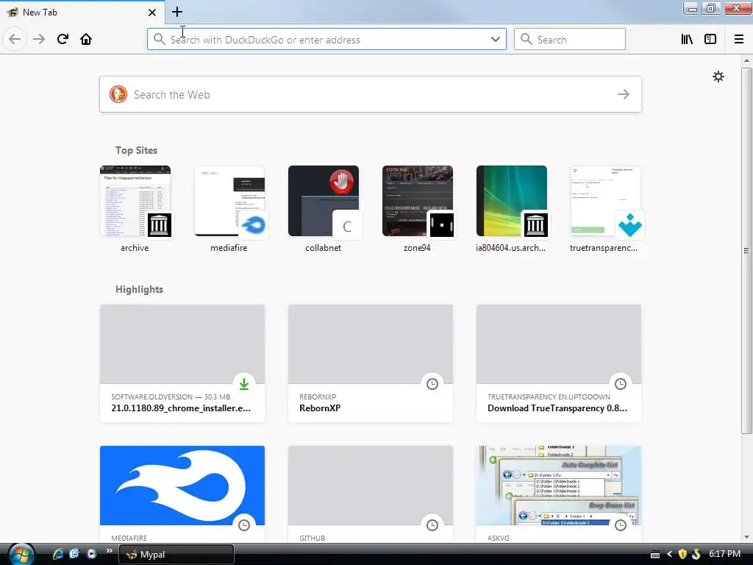
Task: Launch the second quick launch browser icon
Action: [x=74, y=554]
